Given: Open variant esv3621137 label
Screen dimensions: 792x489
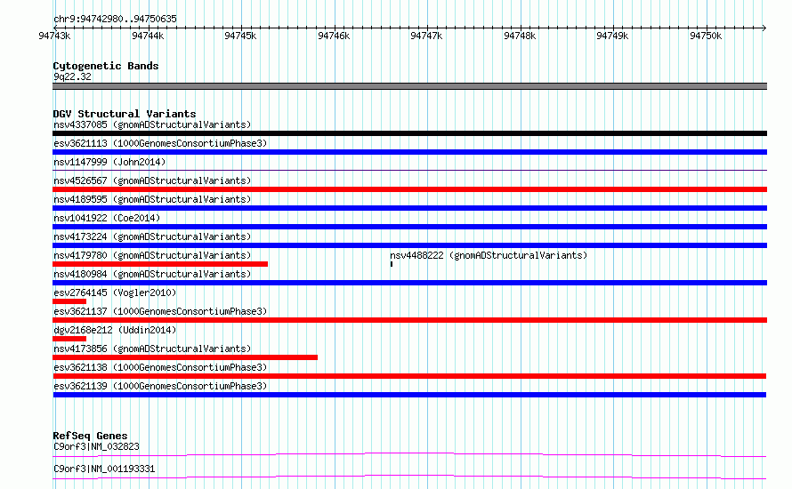Looking at the screenshot, I should pyautogui.click(x=160, y=311).
